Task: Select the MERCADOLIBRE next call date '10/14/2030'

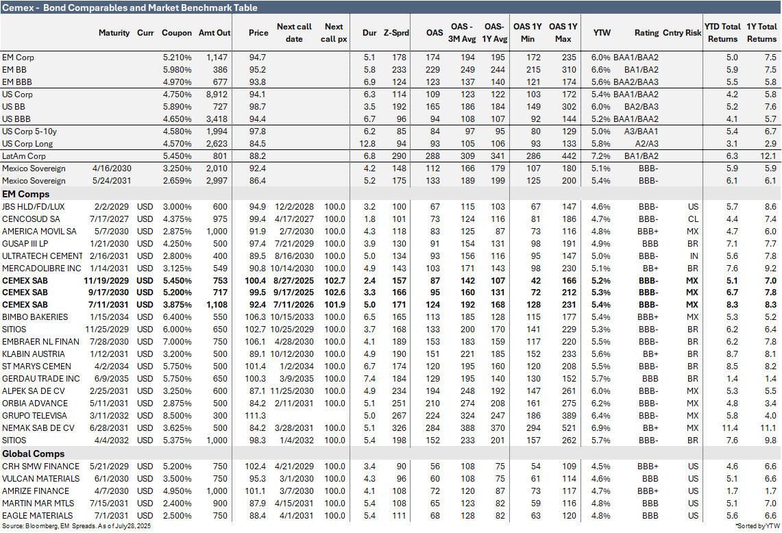Action: pyautogui.click(x=292, y=269)
